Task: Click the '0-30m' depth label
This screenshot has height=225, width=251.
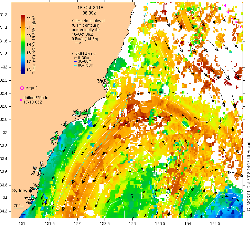Action: pyautogui.click(x=83, y=58)
